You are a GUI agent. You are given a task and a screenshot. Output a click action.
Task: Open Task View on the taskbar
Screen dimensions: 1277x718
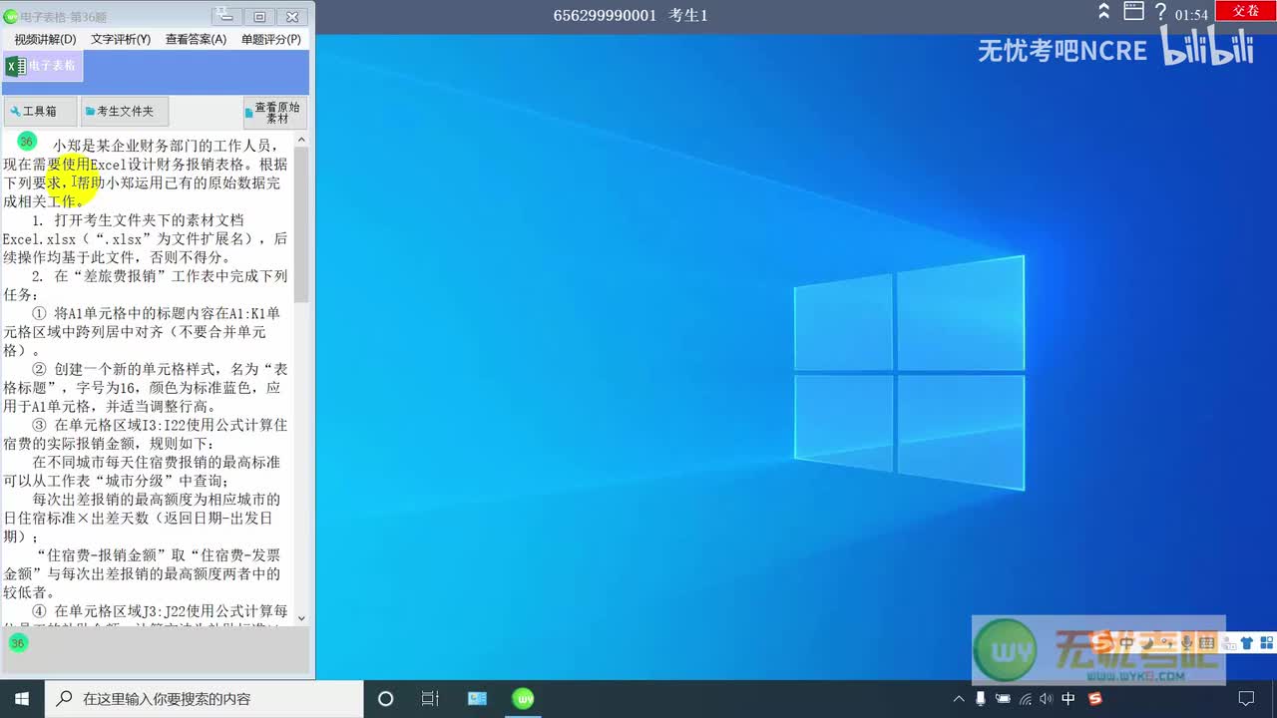tap(430, 699)
